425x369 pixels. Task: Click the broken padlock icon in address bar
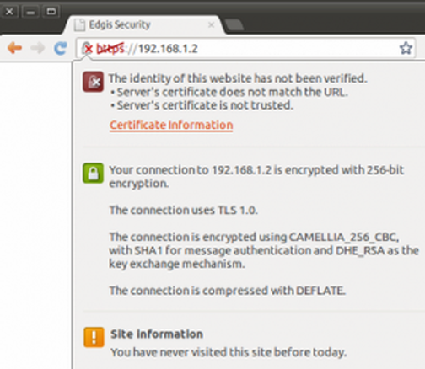(x=87, y=48)
